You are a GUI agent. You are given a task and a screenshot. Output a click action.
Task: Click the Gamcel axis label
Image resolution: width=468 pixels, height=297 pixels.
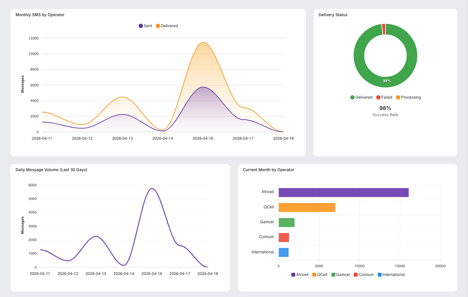point(267,222)
